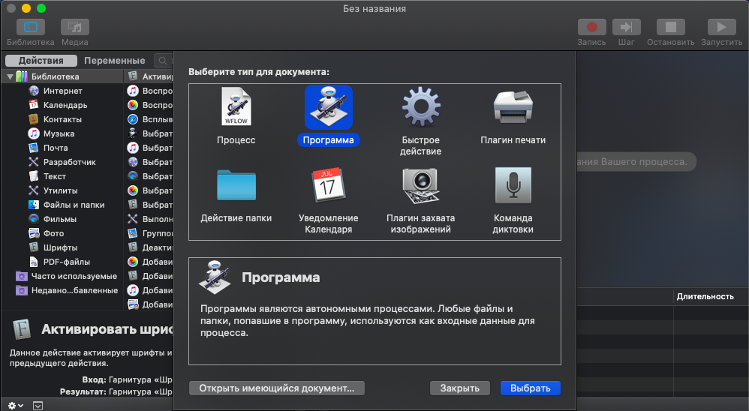Select Контакты in the library
The width and height of the screenshot is (749, 411).
click(62, 119)
